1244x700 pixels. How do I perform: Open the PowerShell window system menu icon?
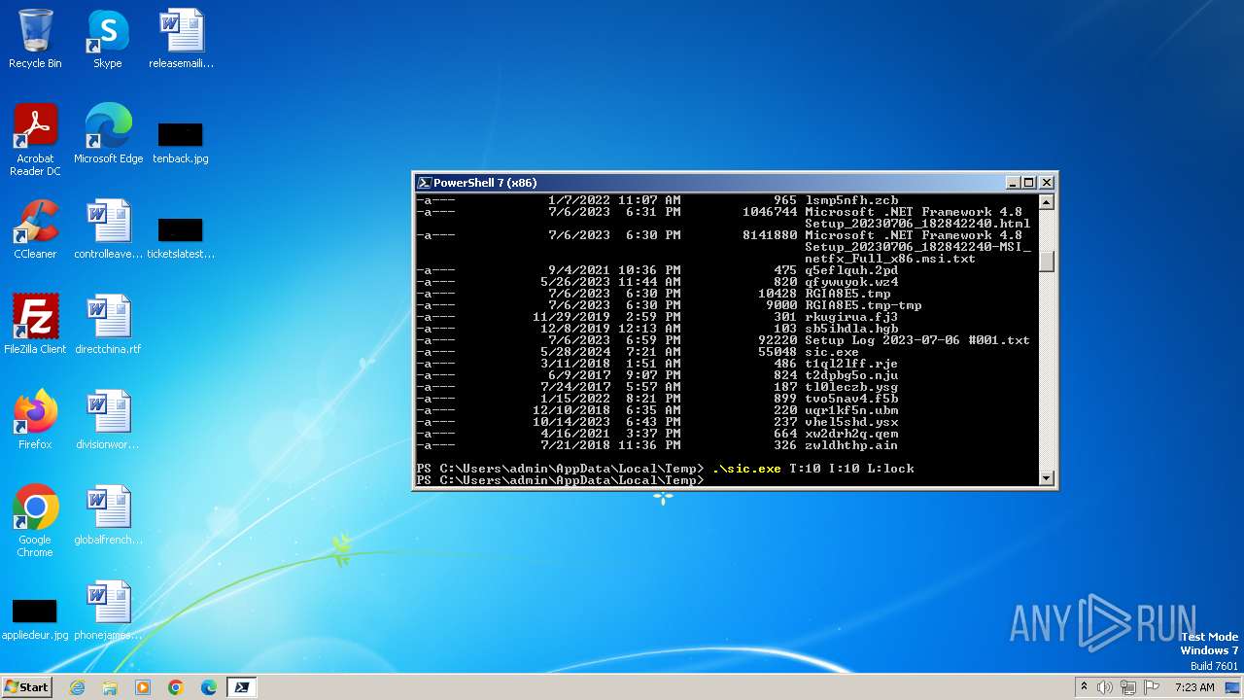tap(424, 183)
